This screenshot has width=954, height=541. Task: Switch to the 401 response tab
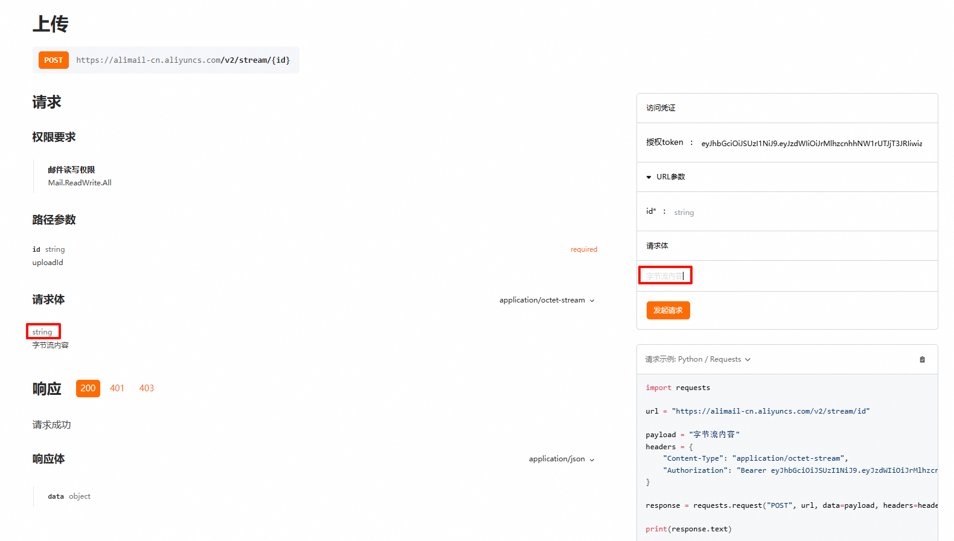pos(117,388)
